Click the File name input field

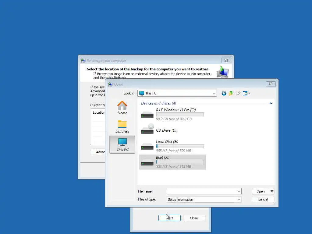coord(202,191)
